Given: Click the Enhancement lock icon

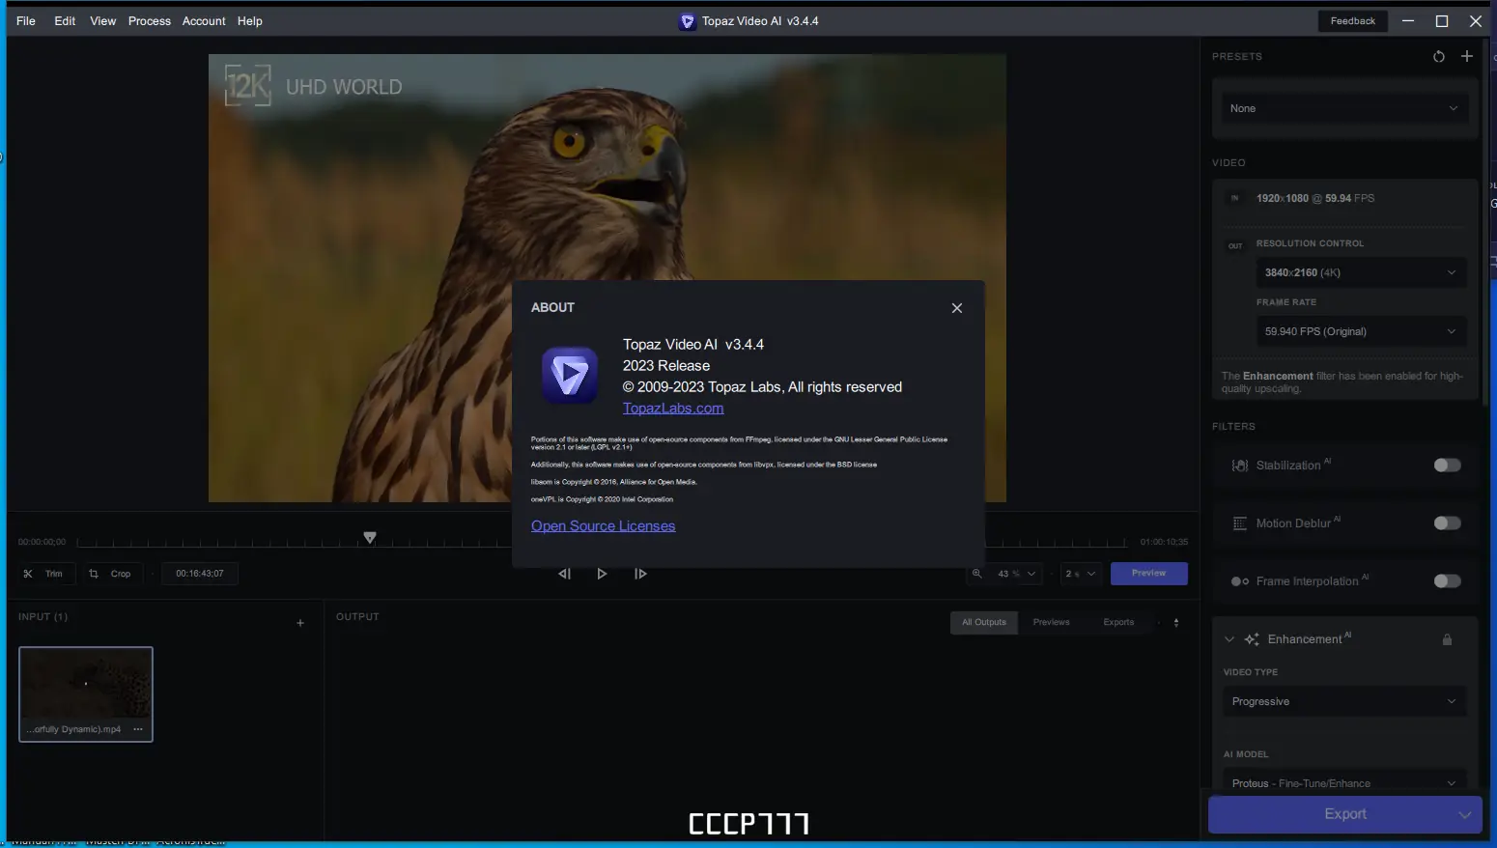Looking at the screenshot, I should pyautogui.click(x=1447, y=639).
